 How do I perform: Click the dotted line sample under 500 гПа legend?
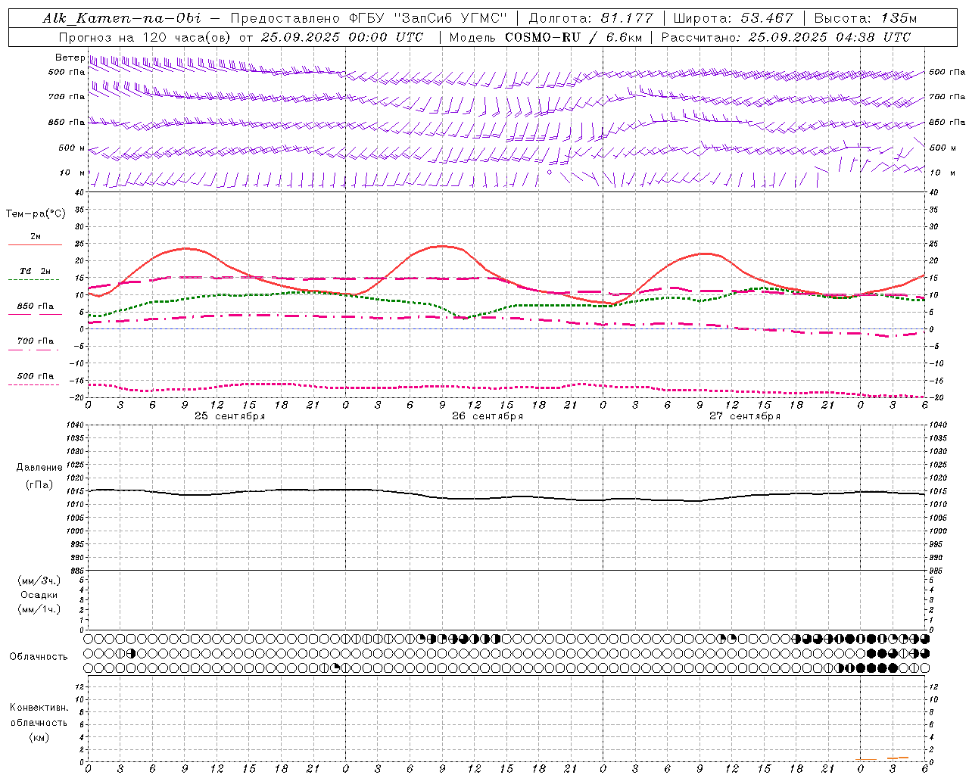click(34, 385)
